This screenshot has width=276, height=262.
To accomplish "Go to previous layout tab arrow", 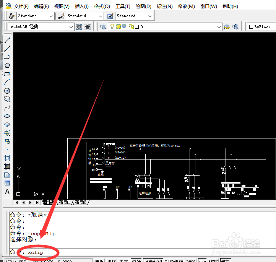I will [23, 202].
